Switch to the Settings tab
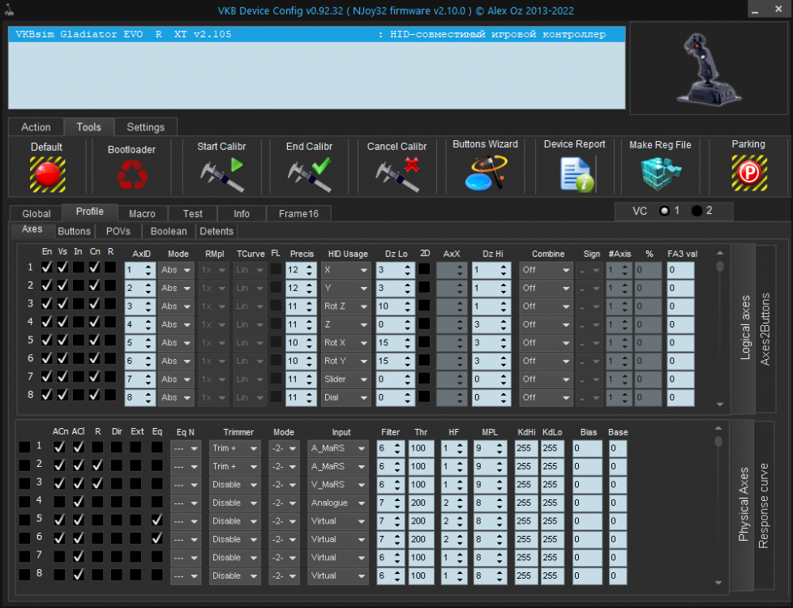The width and height of the screenshot is (793, 608). point(145,127)
